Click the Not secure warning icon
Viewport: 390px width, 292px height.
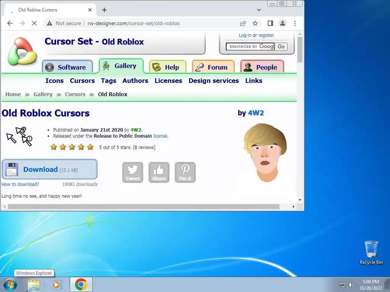click(x=50, y=23)
